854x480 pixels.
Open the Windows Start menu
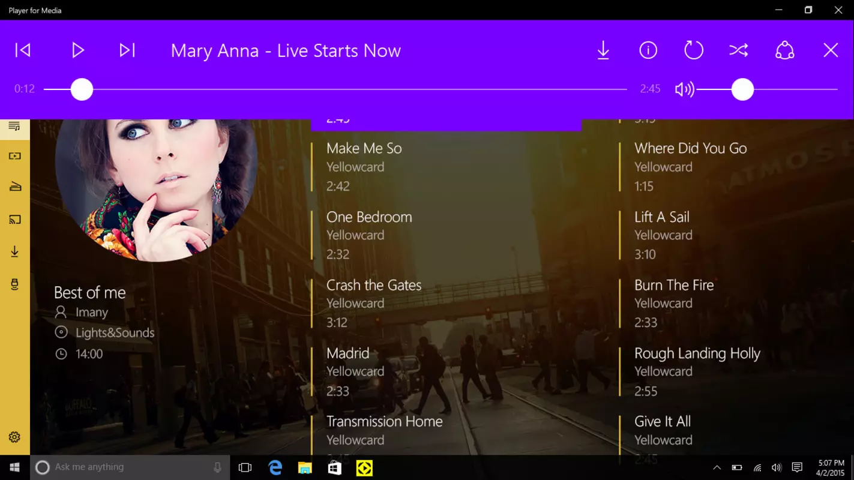(x=15, y=467)
